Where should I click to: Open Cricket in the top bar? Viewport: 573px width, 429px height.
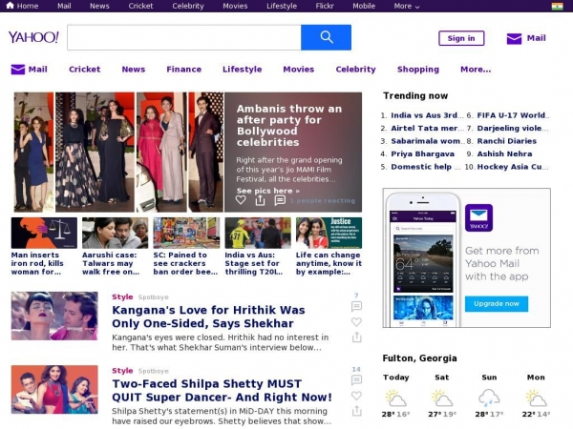[140, 7]
